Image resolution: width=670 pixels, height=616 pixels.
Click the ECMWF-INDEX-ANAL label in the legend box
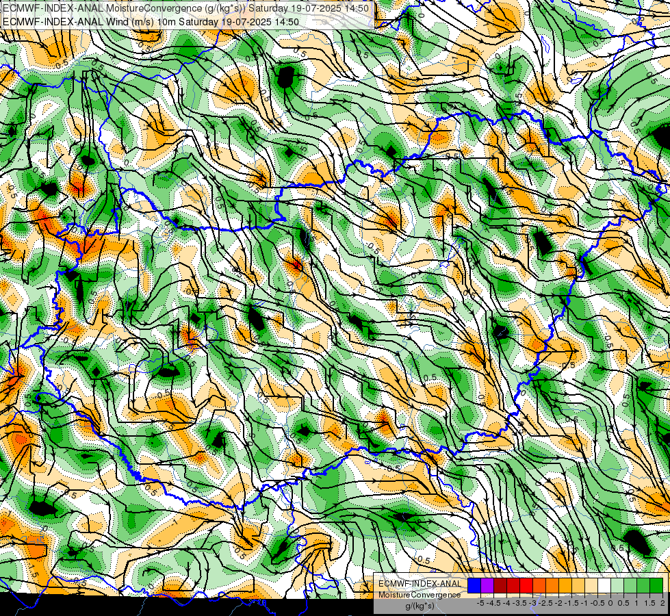(x=420, y=584)
